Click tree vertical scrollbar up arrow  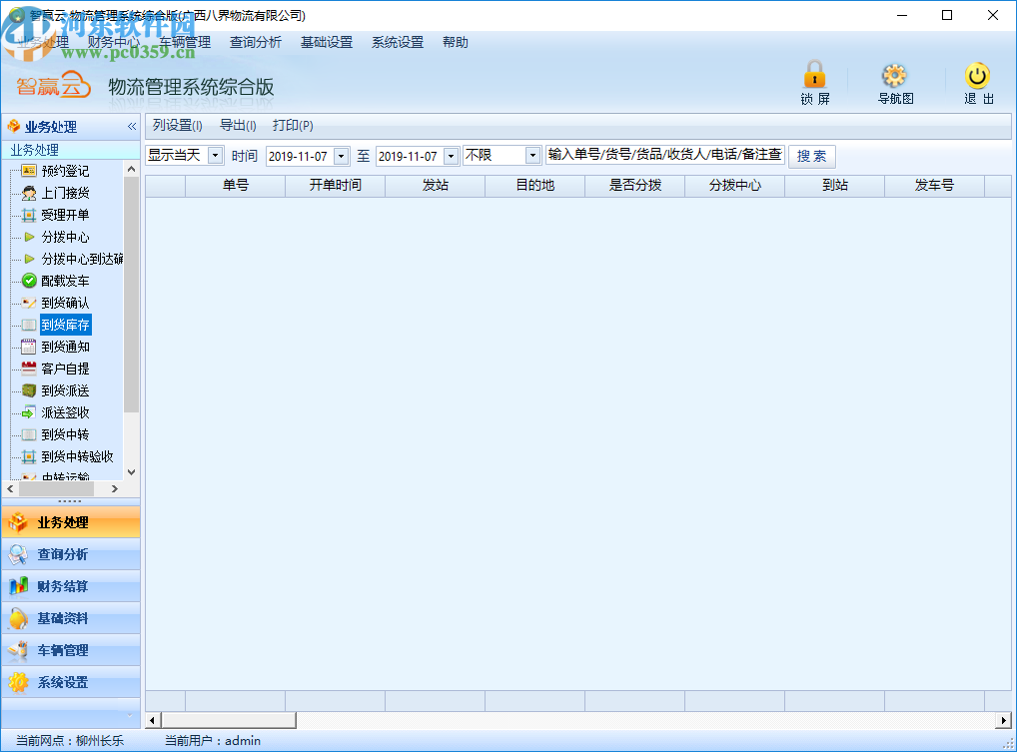131,169
